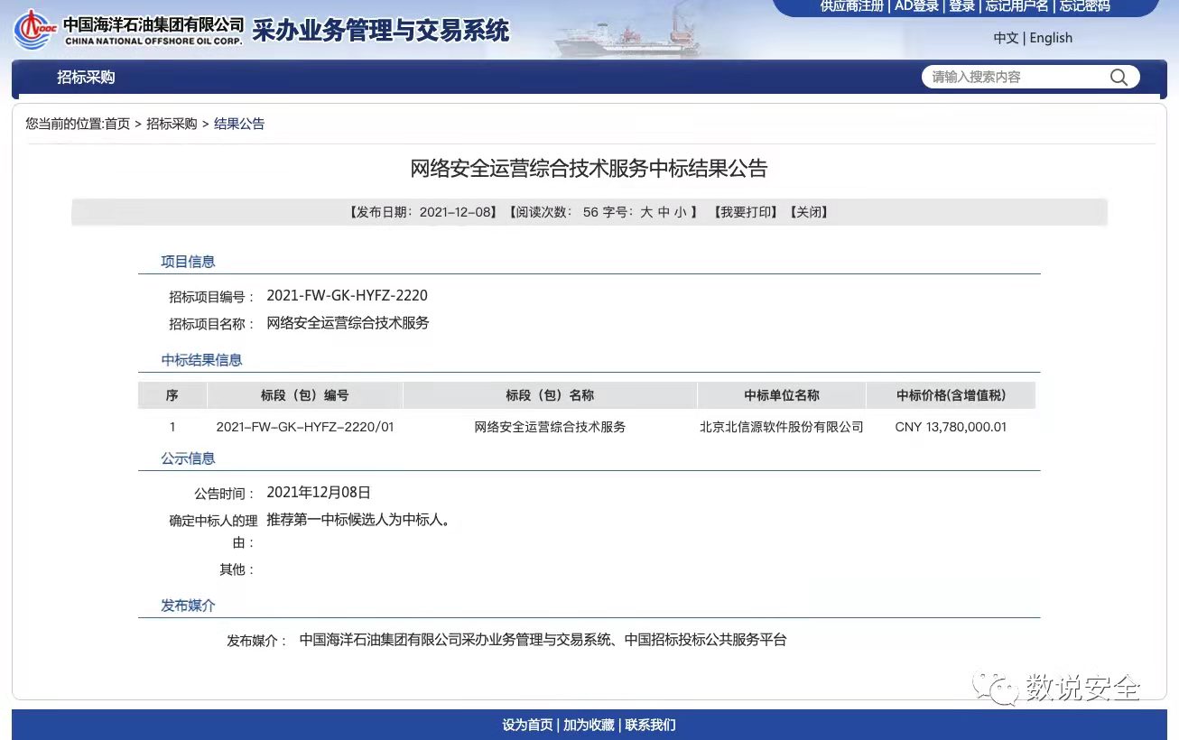The image size is (1179, 740).
Task: Open 忘记密码 link
Action: coord(1084,6)
